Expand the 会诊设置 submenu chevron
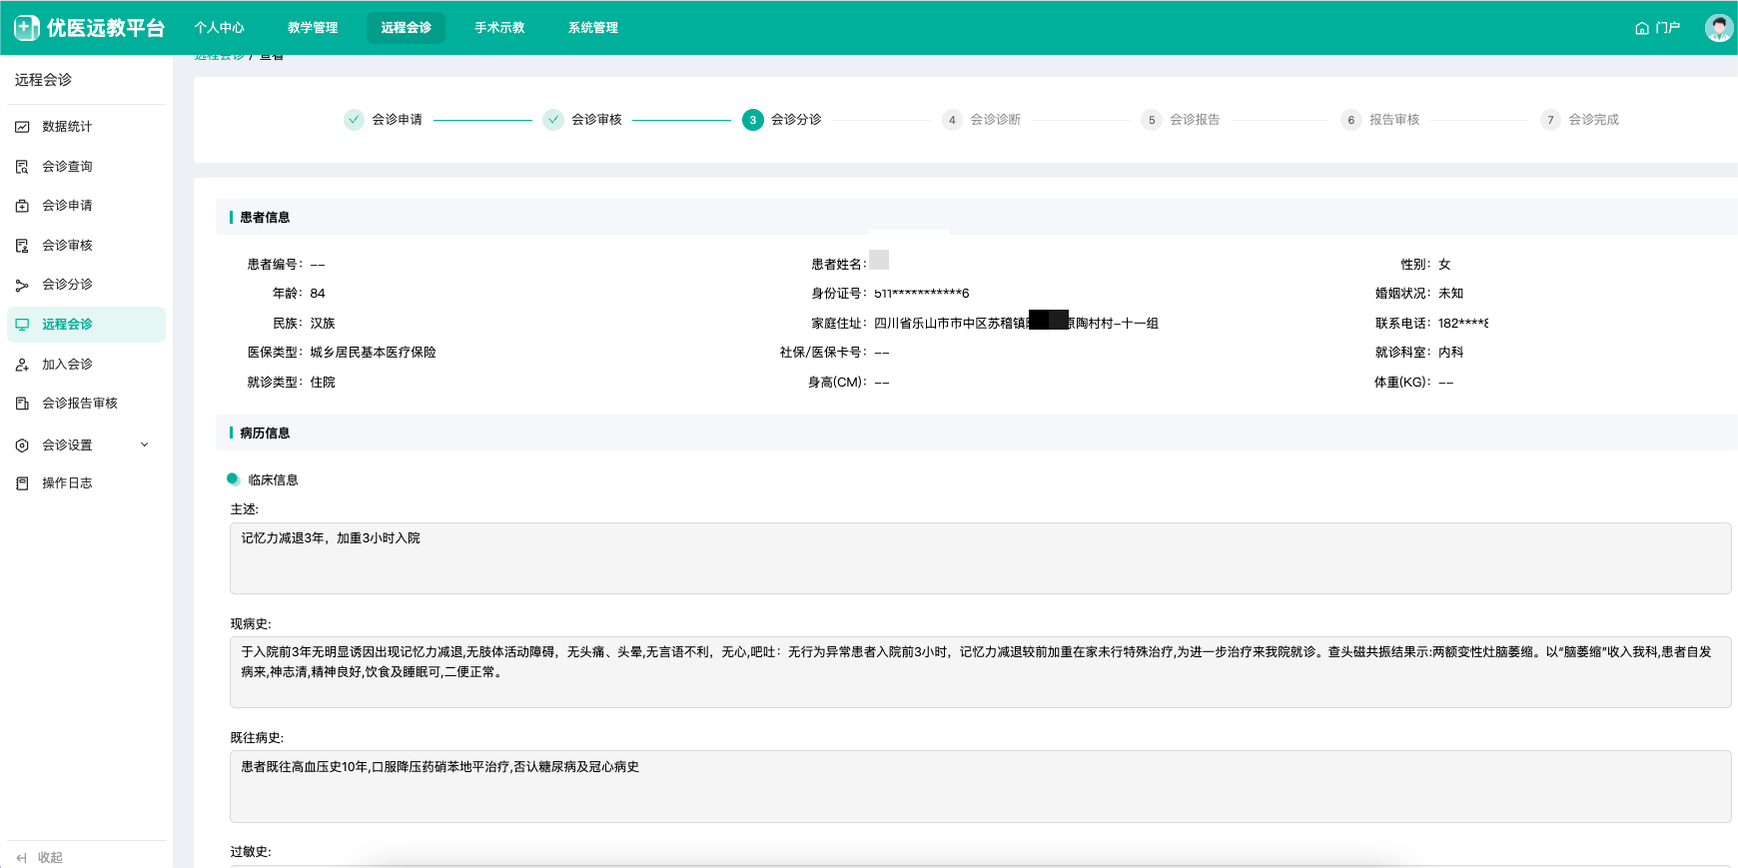 145,444
